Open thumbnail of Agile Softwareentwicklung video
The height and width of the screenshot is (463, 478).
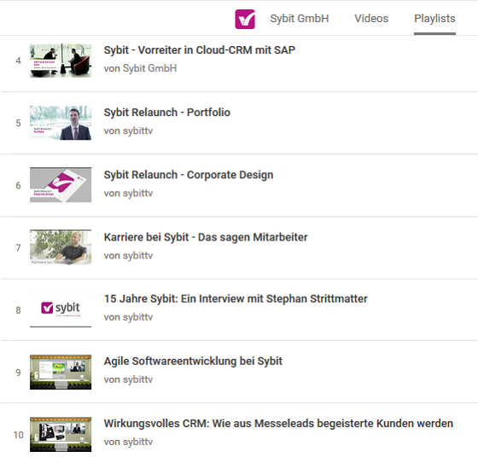[61, 372]
